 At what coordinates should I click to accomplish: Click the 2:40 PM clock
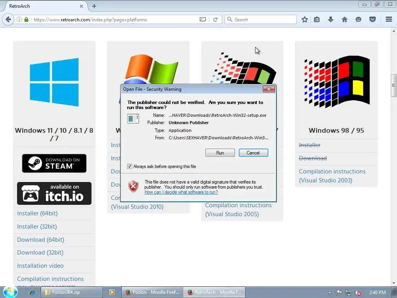point(377,293)
